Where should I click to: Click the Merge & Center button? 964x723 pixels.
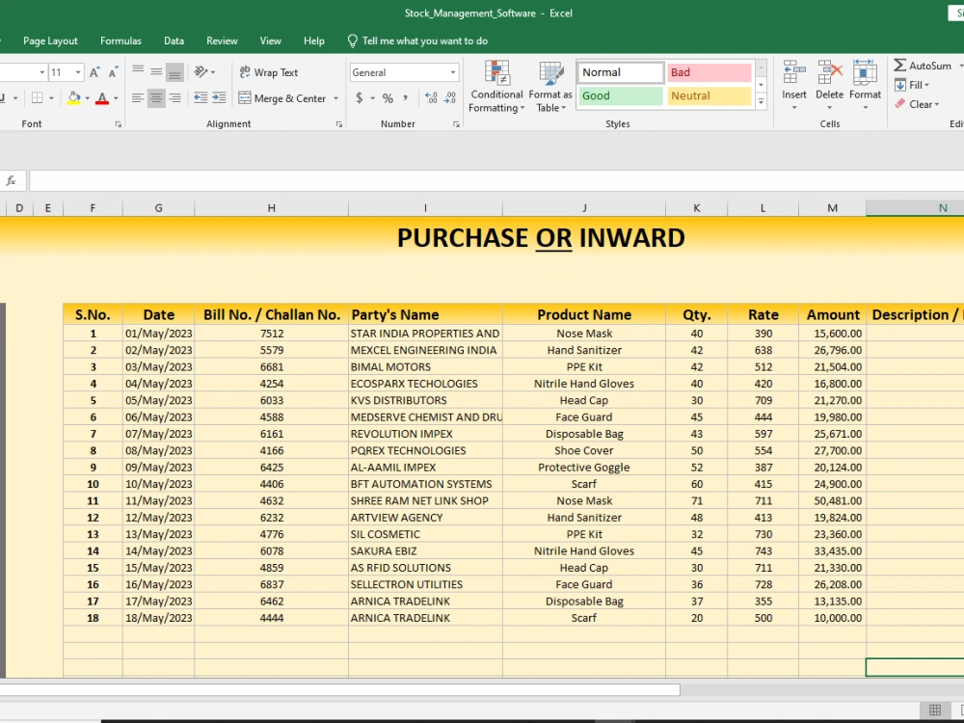tap(282, 98)
